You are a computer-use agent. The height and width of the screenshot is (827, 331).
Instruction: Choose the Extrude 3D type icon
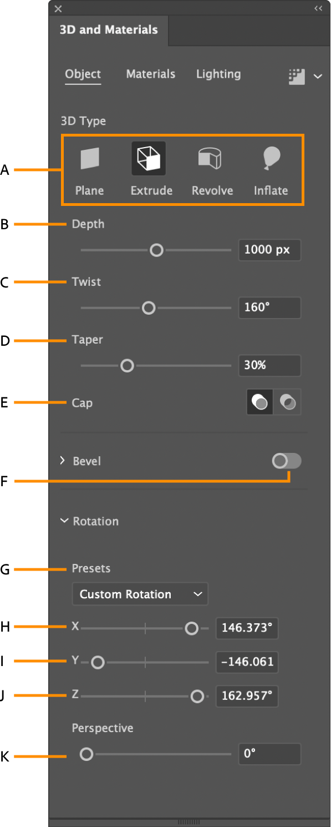[149, 158]
